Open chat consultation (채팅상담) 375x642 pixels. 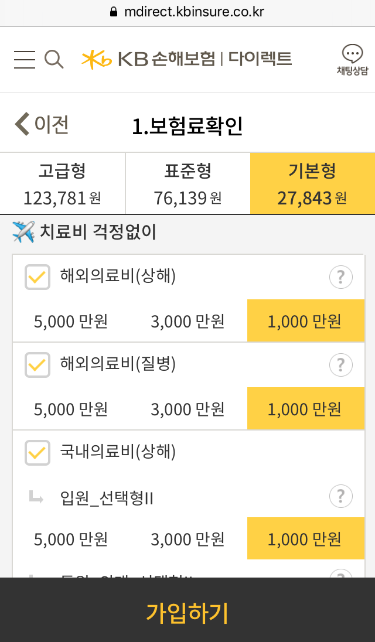[352, 60]
